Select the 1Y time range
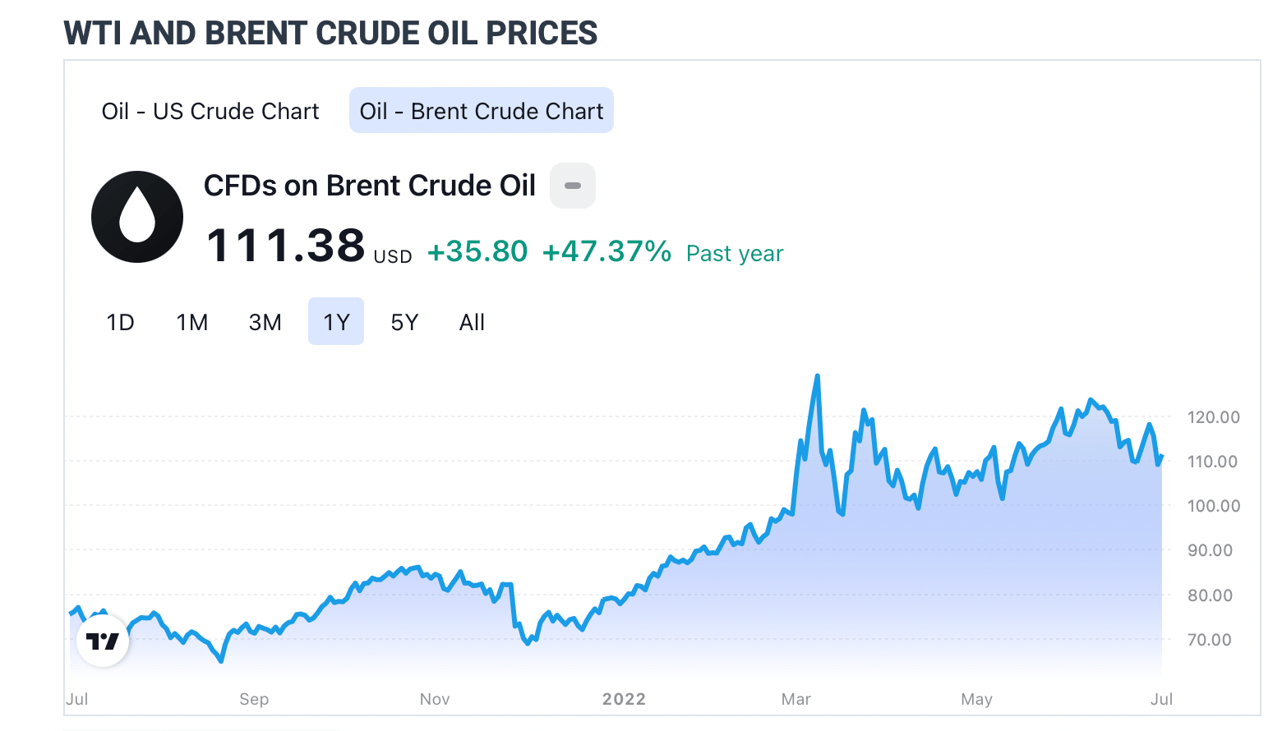This screenshot has width=1282, height=731. [x=336, y=322]
